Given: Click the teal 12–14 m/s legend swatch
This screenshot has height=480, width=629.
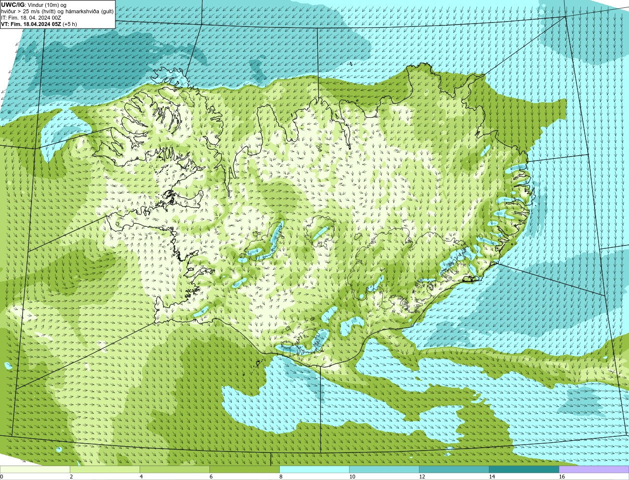Looking at the screenshot, I should click(x=455, y=469).
